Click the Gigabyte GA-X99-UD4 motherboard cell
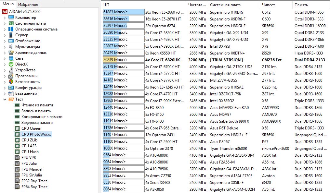 point(229,32)
